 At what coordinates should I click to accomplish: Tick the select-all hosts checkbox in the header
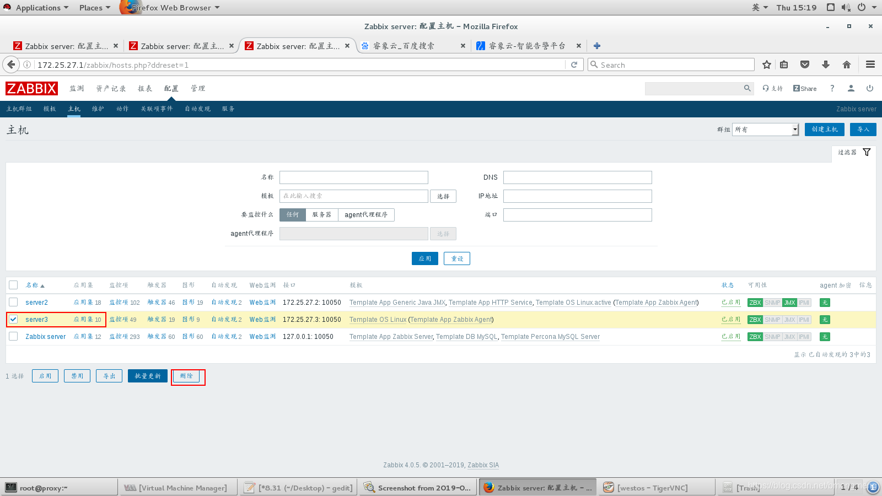coord(13,285)
